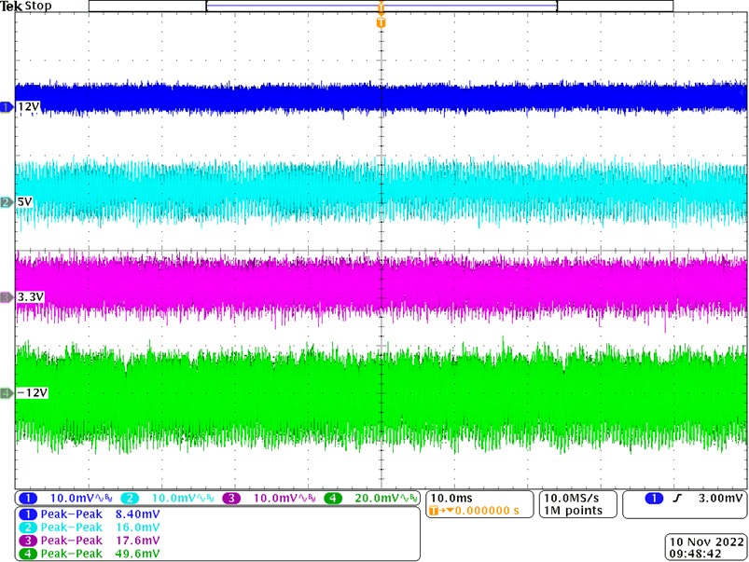This screenshot has height=562, width=749.
Task: Click the 10.0MS/s sample rate readout
Action: (x=571, y=499)
